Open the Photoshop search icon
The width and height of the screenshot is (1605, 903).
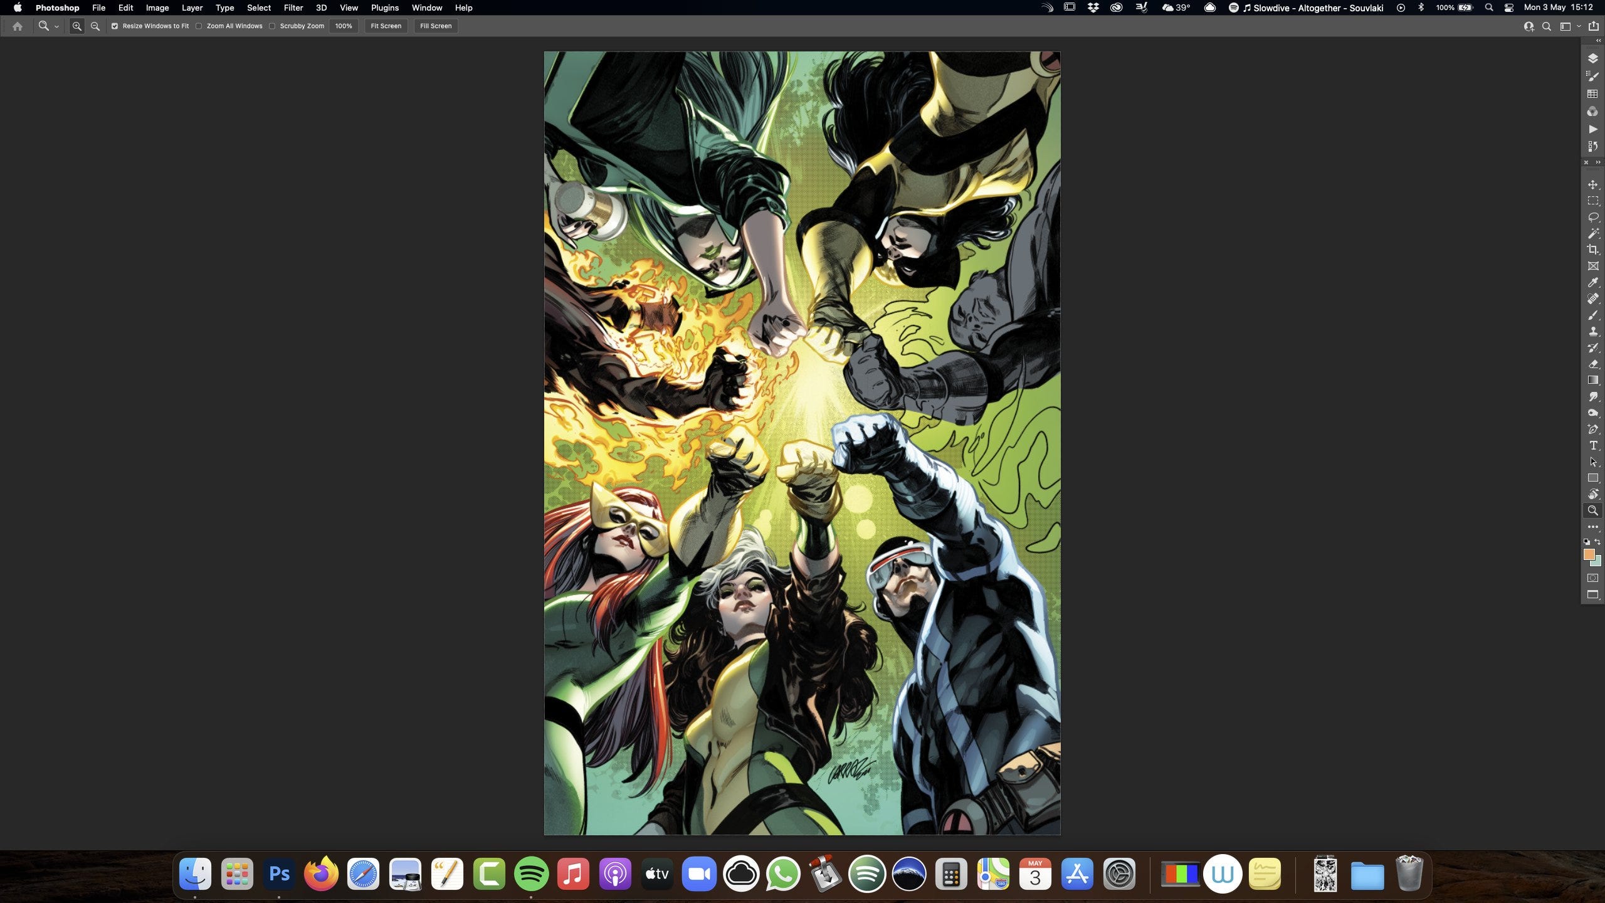click(1547, 26)
